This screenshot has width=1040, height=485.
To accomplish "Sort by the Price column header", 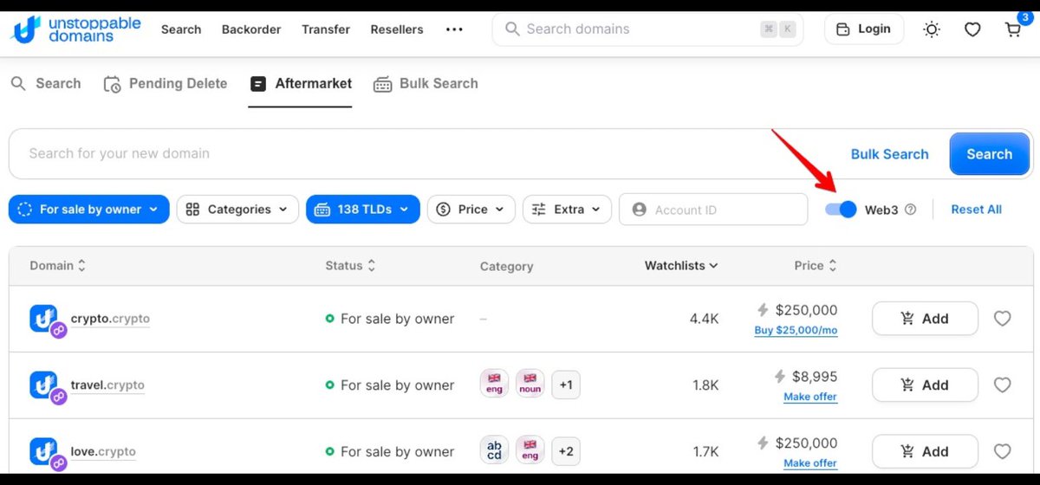I will 816,266.
